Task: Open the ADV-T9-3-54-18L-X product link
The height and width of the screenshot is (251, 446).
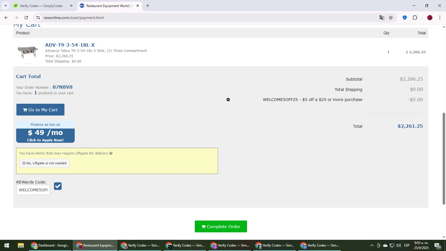Action: pos(70,45)
